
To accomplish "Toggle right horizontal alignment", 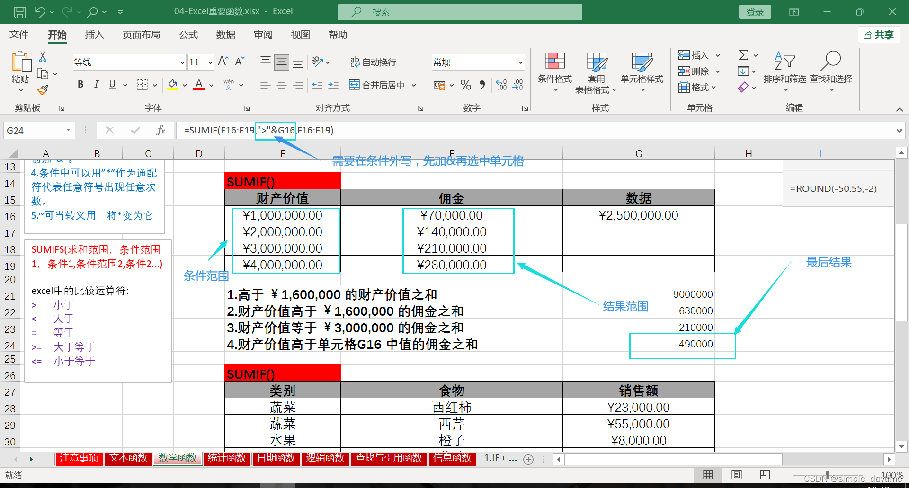I will coord(298,85).
